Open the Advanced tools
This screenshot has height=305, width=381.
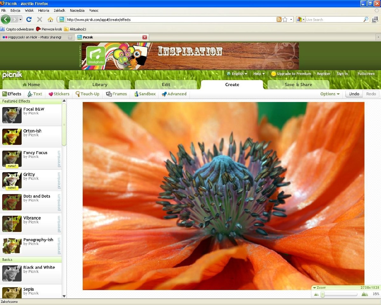tap(174, 94)
